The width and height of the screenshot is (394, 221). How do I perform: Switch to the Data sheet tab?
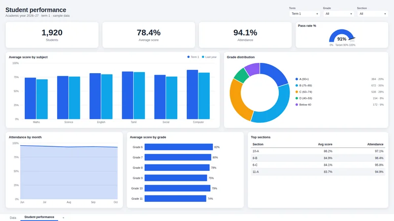[x=13, y=218]
